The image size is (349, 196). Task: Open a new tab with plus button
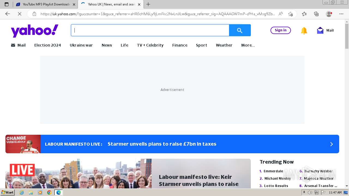(x=148, y=4)
